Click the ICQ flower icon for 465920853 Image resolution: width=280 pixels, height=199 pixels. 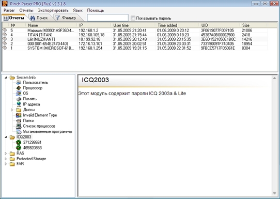(19, 148)
